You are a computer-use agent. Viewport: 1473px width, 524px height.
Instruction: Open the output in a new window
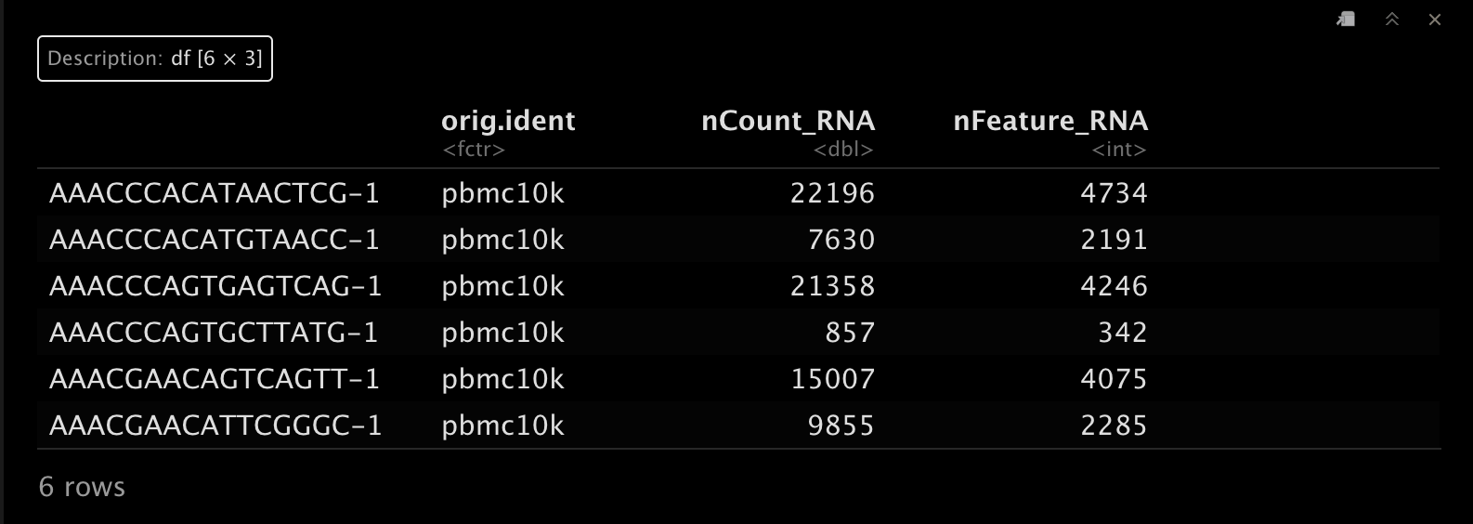[x=1346, y=20]
